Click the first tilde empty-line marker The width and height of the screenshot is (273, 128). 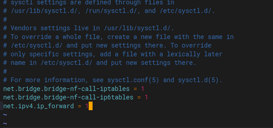pyautogui.click(x=5, y=115)
